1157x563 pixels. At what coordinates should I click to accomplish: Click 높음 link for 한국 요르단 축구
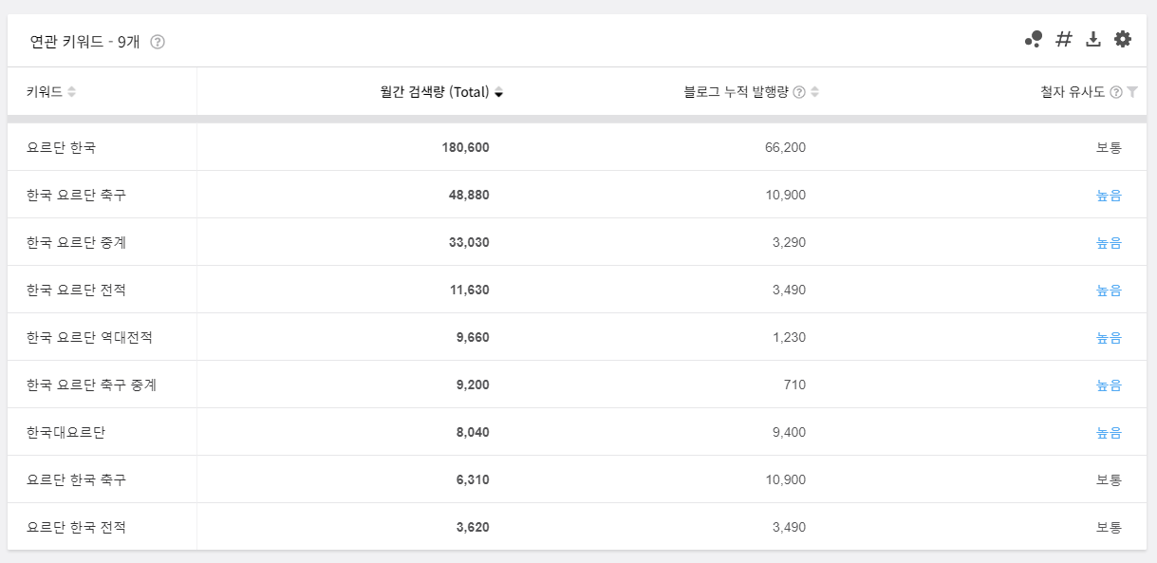pyautogui.click(x=1109, y=195)
